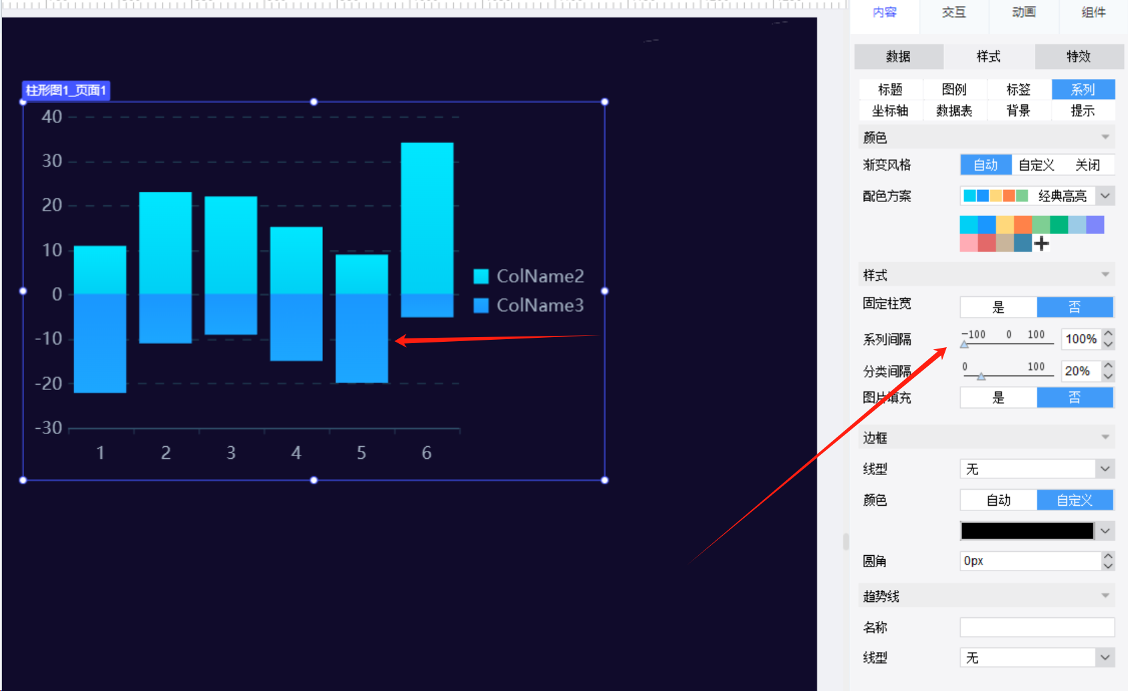Set 渐变风格 to 自动
Screen dimensions: 1128x691
point(986,165)
